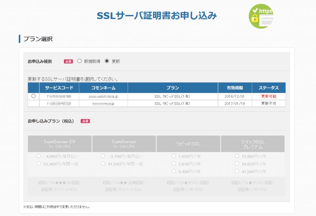Pick ラピッドSSL 3,456円/3年 plan
This screenshot has height=216, width=316.
[173, 171]
